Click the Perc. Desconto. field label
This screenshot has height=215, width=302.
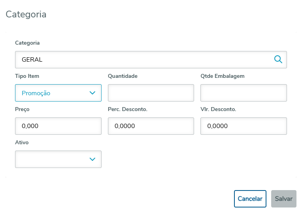(127, 109)
